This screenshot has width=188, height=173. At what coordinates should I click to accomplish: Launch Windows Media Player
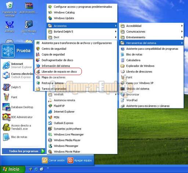click(82, 140)
